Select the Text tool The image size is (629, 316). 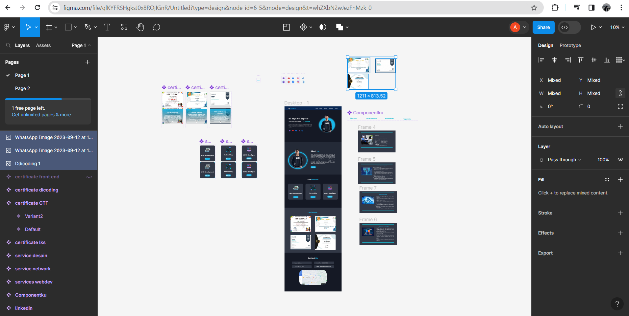107,27
